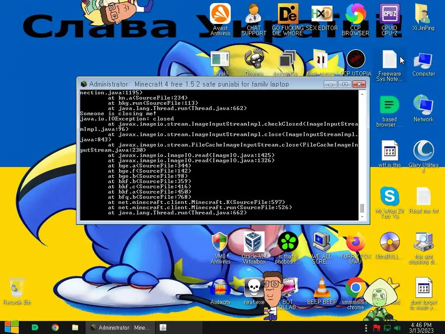
Task: Click the console window's Minecraft title icon
Action: [x=84, y=84]
